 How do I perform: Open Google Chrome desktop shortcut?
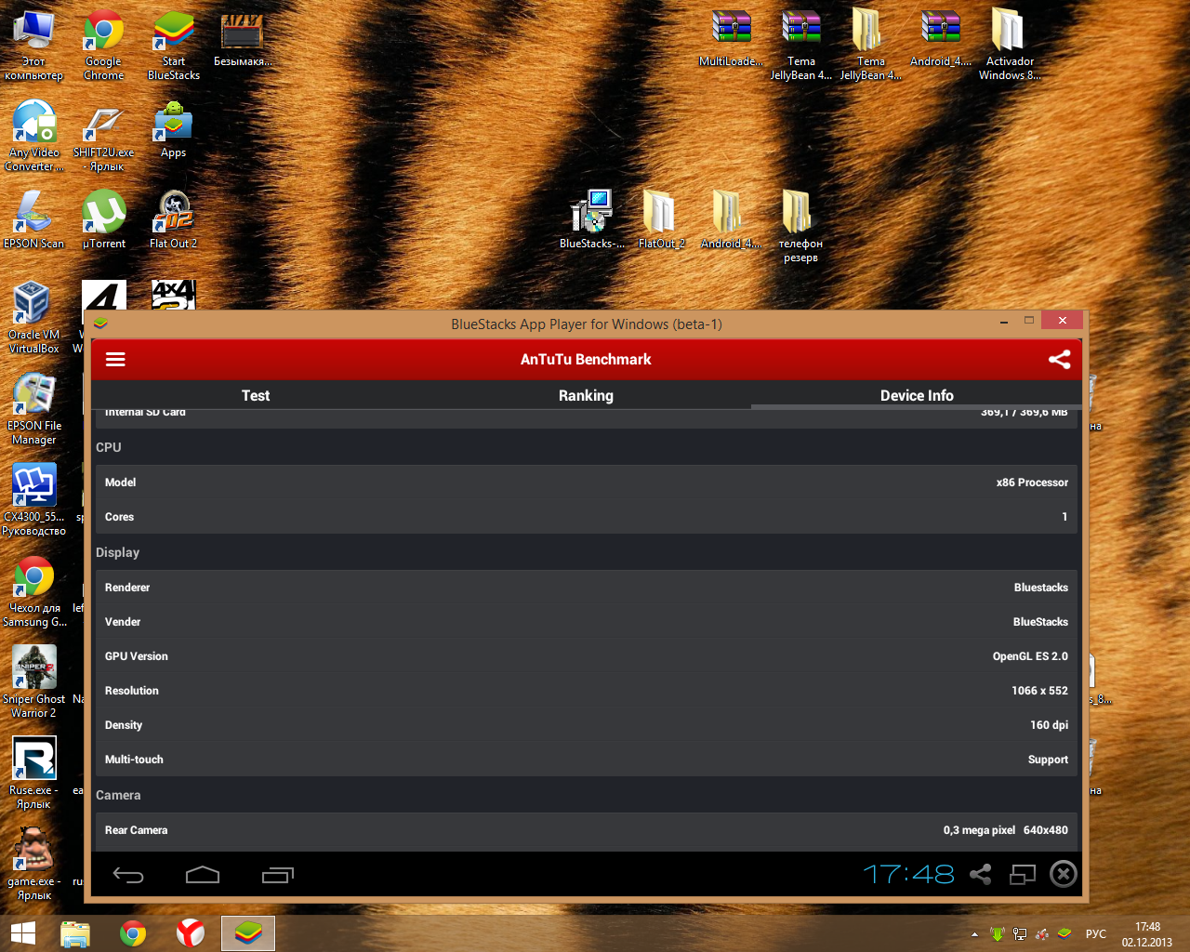click(103, 46)
